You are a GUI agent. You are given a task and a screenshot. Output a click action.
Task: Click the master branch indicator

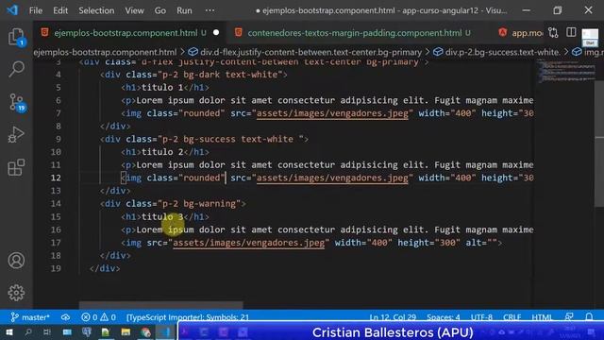tap(30, 317)
